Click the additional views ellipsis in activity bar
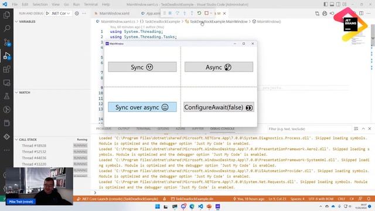The width and height of the screenshot is (375, 211). 6,150
